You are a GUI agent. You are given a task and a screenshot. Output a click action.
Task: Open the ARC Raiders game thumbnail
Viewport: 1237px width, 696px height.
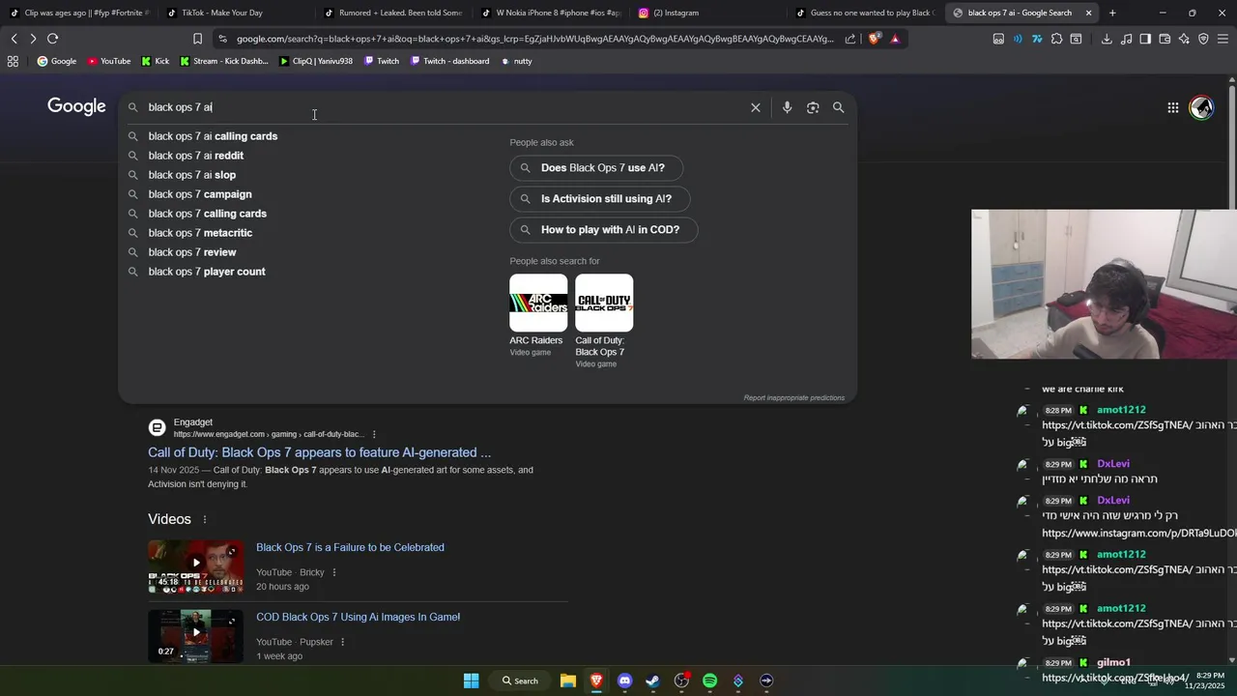[538, 303]
